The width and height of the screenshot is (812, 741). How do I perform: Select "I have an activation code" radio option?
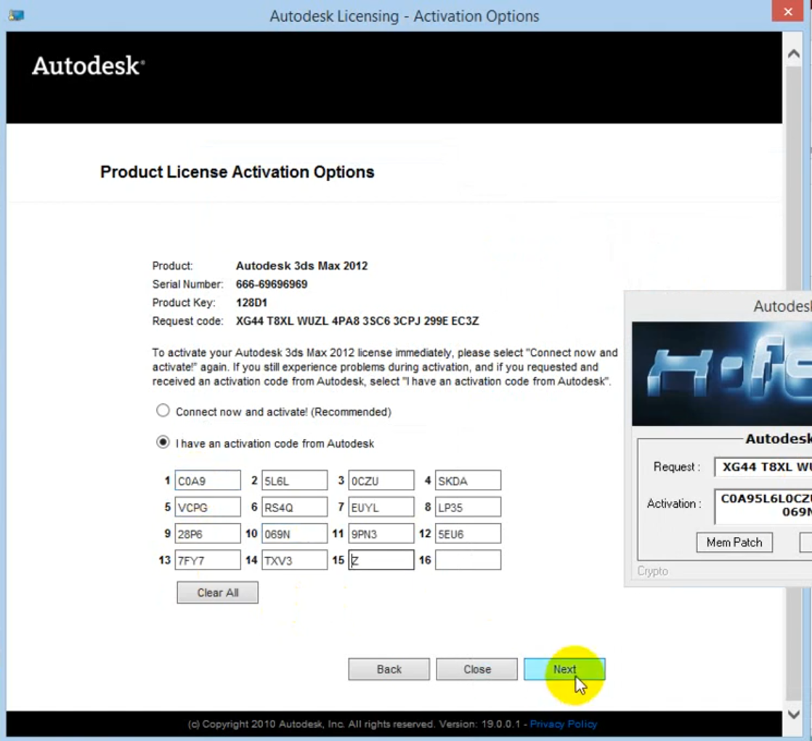tap(163, 442)
